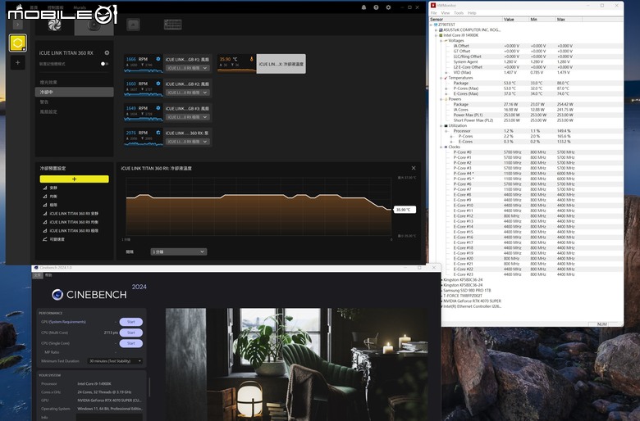Open preset dropdown under the GB #1 fan
Image resolution: width=640 pixels, height=421 pixels.
(188, 68)
